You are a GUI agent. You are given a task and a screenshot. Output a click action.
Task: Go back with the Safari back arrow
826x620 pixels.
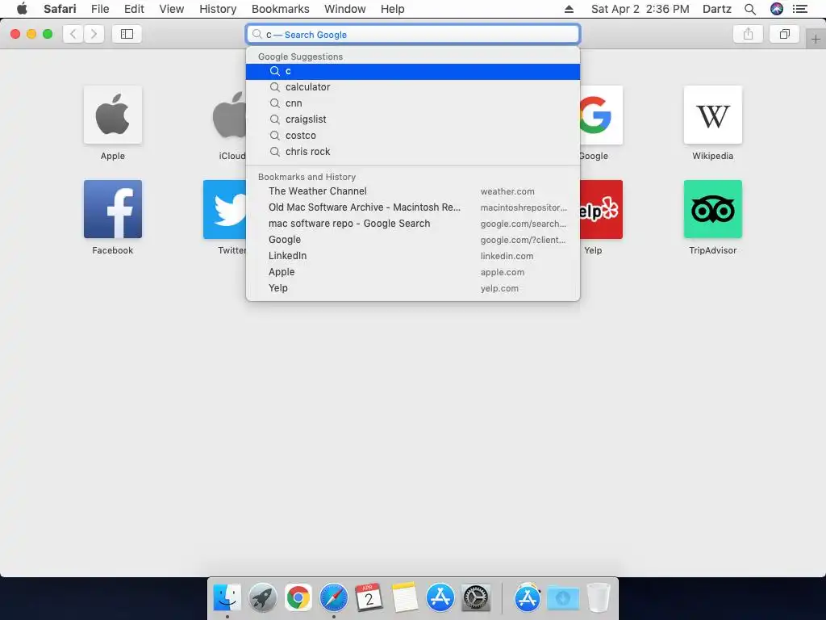73,34
